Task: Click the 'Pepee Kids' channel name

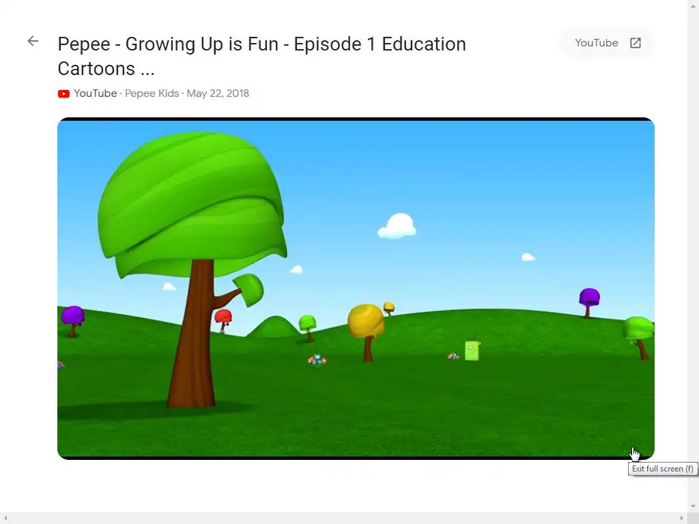Action: point(152,93)
